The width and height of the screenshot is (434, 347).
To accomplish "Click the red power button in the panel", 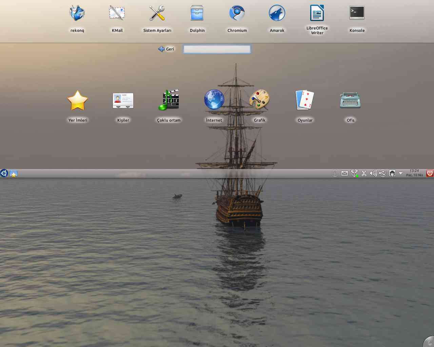I will pyautogui.click(x=430, y=173).
